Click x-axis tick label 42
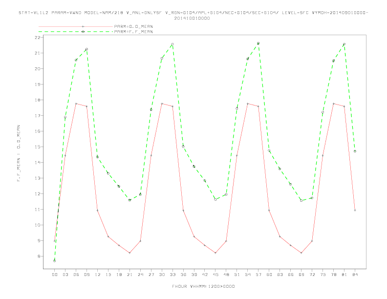 (x=205, y=275)
